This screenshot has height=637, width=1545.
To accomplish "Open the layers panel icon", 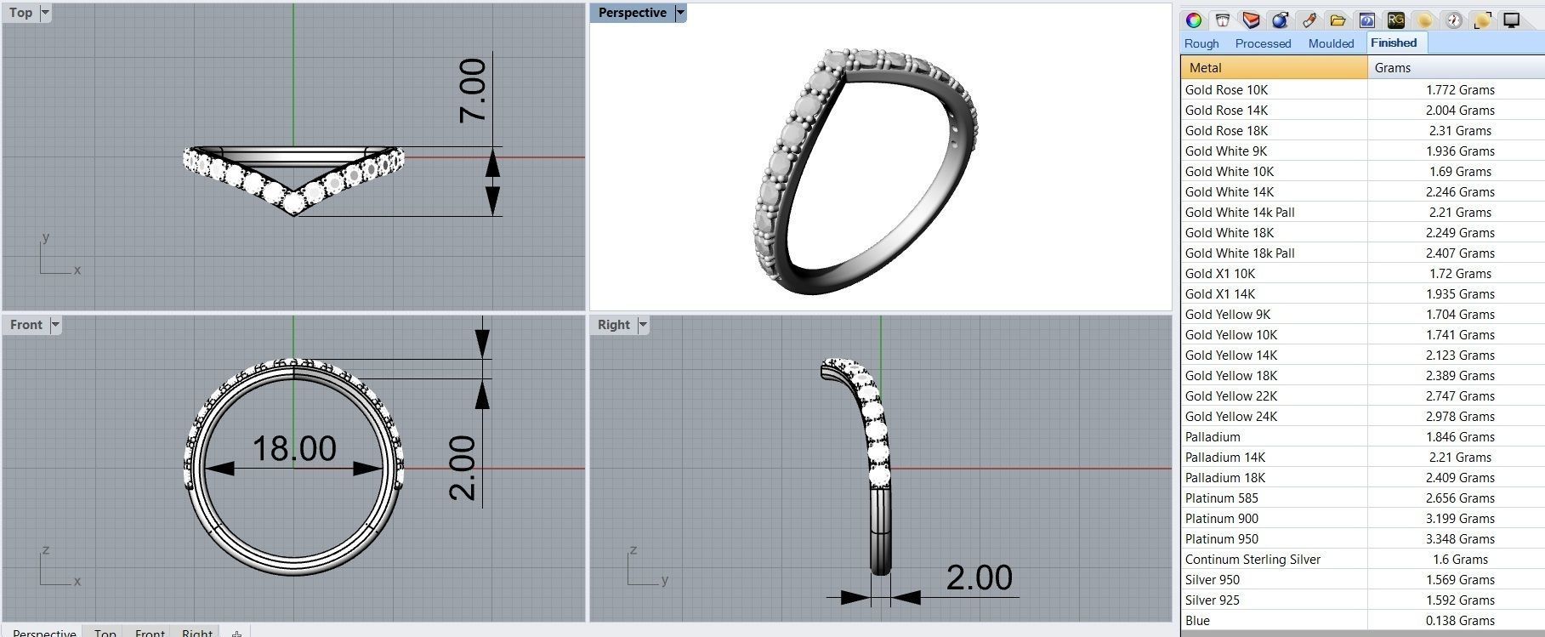I will (1251, 20).
